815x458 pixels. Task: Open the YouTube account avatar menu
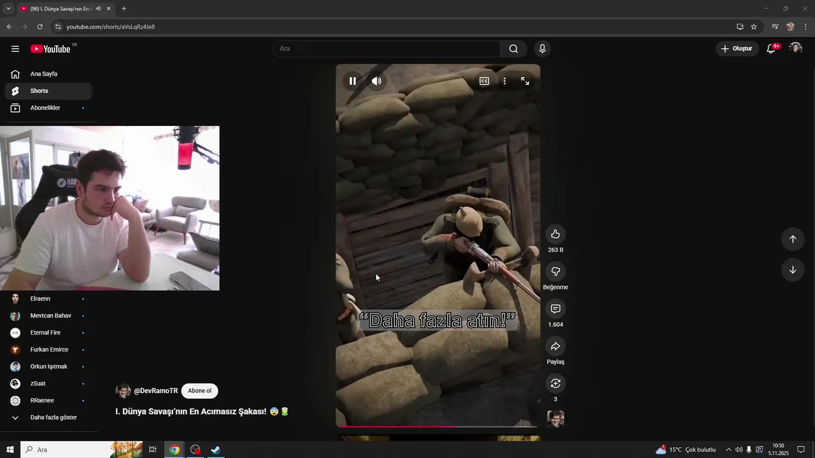[x=795, y=48]
